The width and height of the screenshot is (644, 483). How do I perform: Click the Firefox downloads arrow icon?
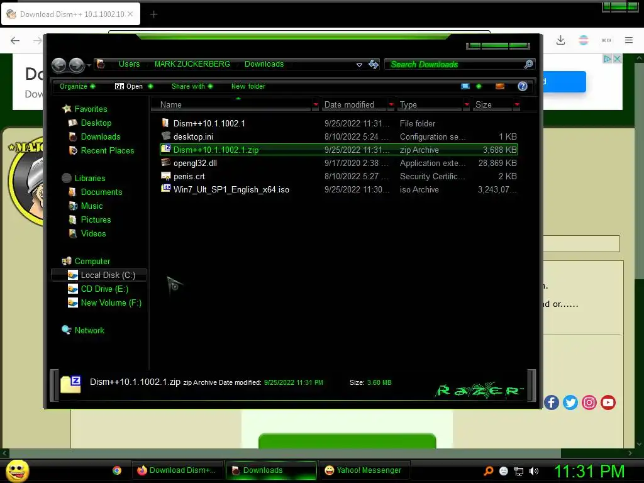tap(560, 40)
